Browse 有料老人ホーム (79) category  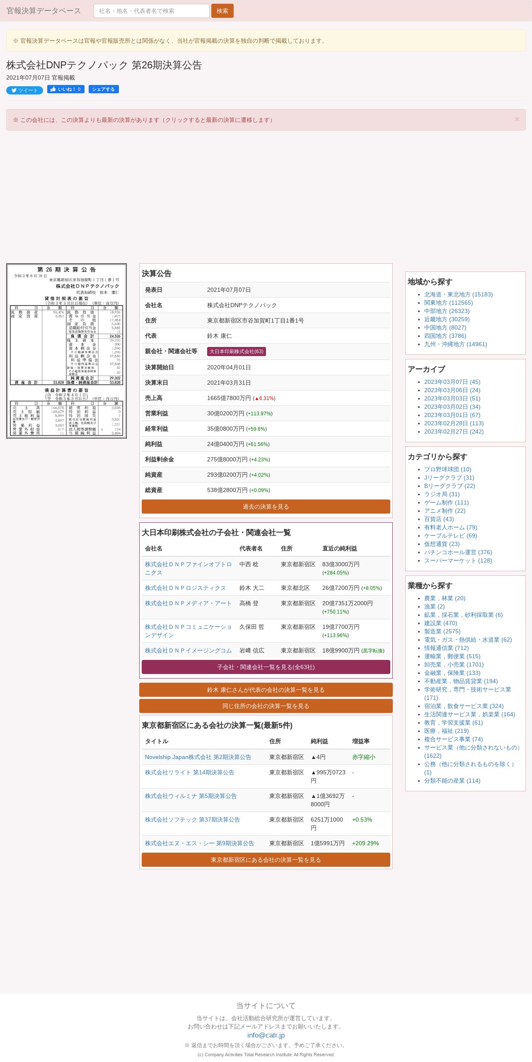pos(450,527)
